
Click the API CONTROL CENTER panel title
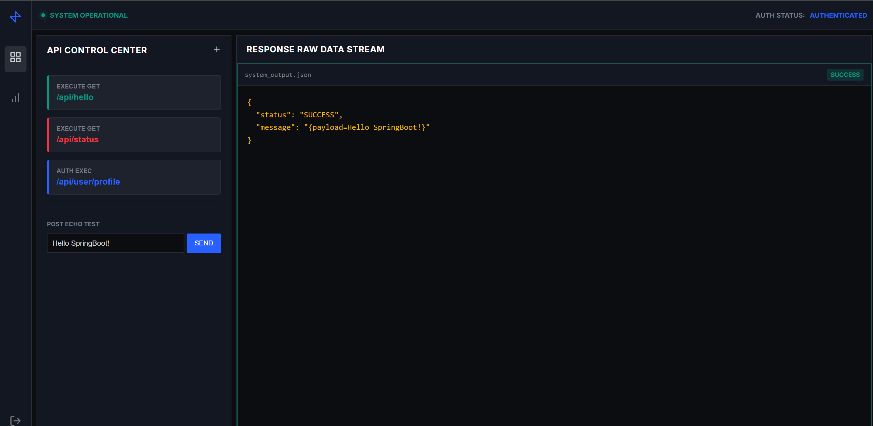click(x=97, y=50)
